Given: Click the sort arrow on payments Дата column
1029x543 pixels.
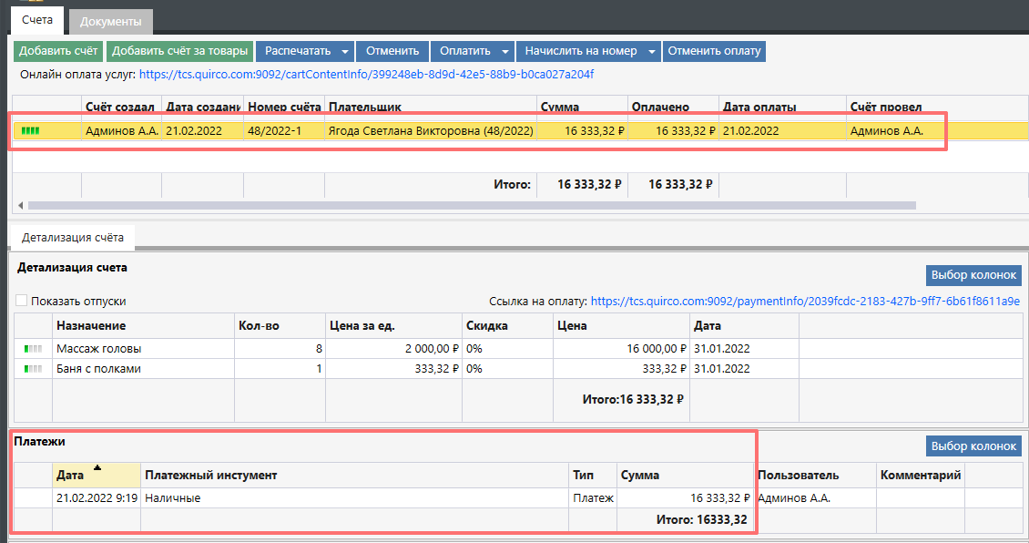Looking at the screenshot, I should [97, 467].
